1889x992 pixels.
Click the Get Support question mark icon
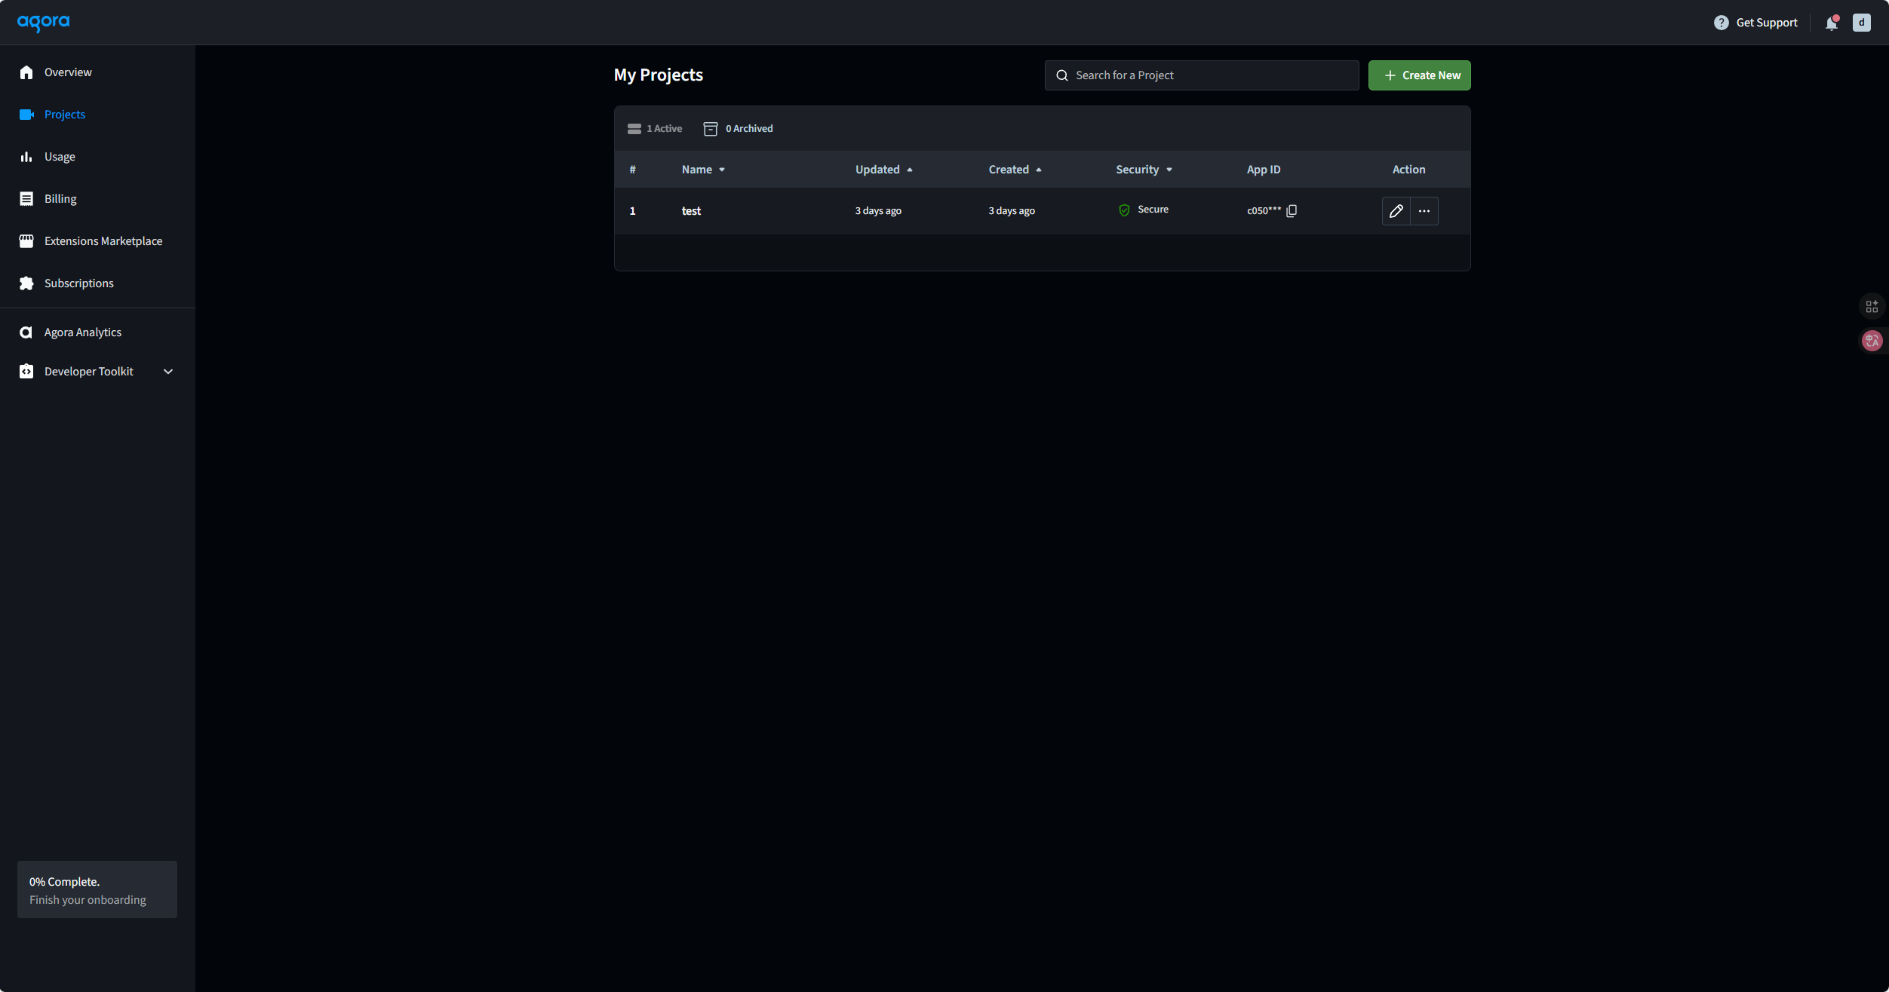click(x=1721, y=23)
